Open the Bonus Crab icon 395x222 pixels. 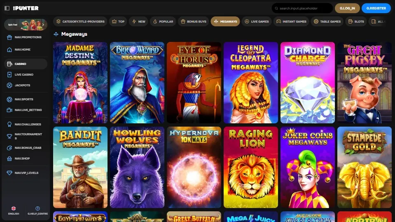click(9, 148)
